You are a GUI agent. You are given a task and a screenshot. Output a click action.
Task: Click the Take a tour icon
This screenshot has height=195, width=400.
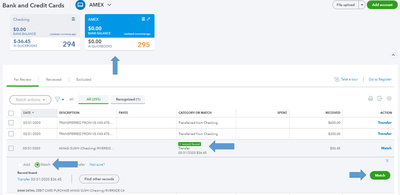tap(337, 80)
